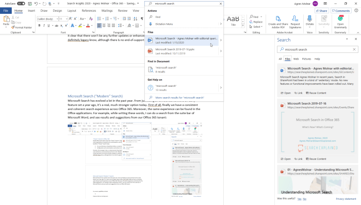Image resolution: width=361 pixels, height=205 pixels.
Task: Open the File tab
Action: tap(6, 11)
